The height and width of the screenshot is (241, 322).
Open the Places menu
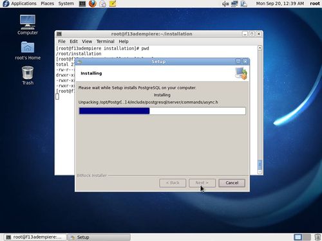click(47, 3)
